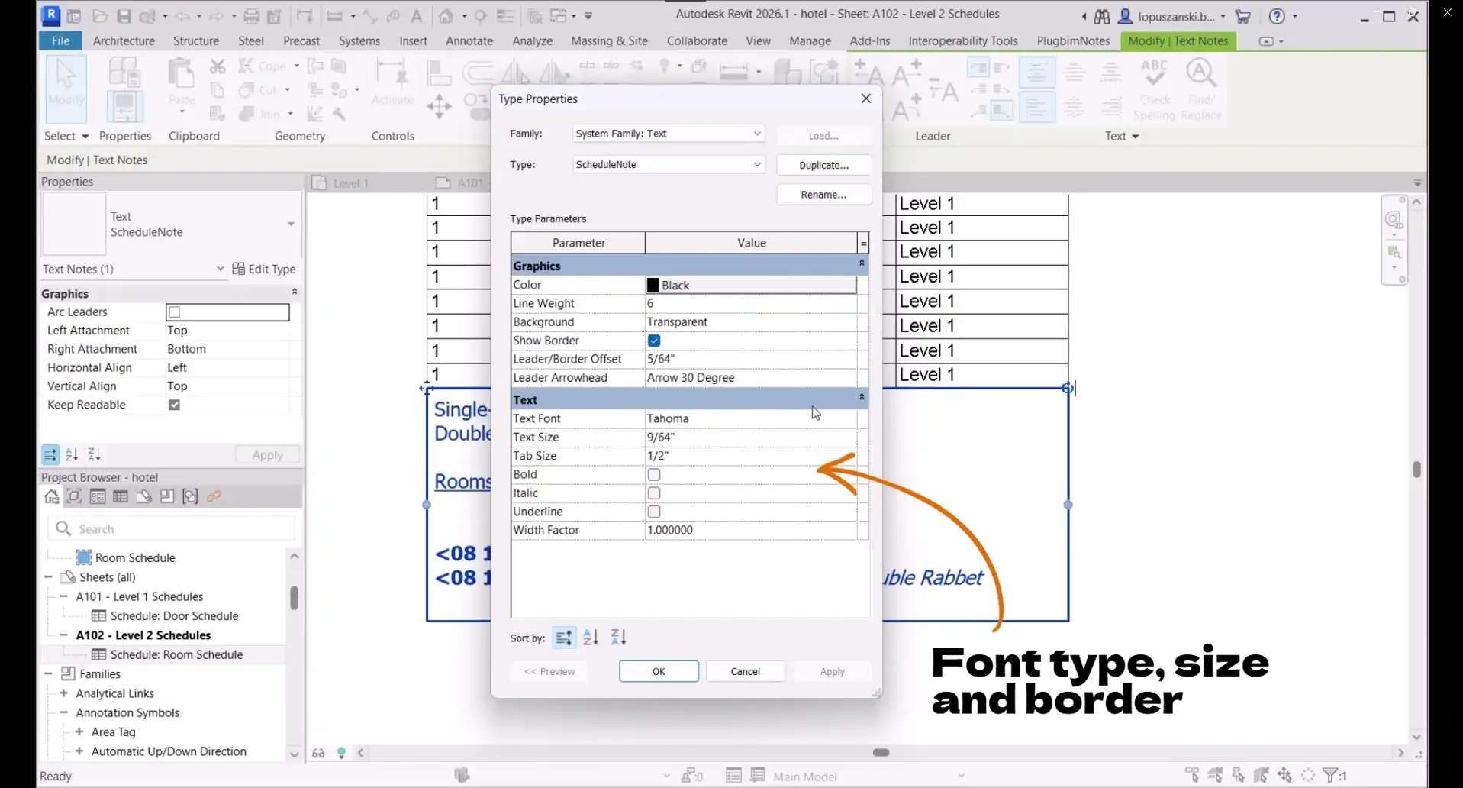Click the Save icon in quick access toolbar
Screen dimensions: 1463x788
pyautogui.click(x=124, y=15)
